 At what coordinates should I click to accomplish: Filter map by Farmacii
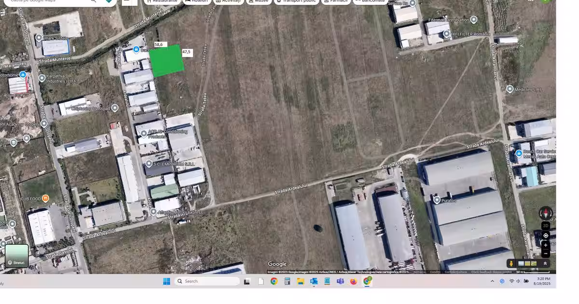click(x=335, y=1)
